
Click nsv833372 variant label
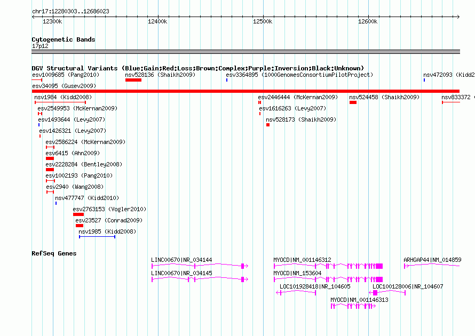coord(458,97)
